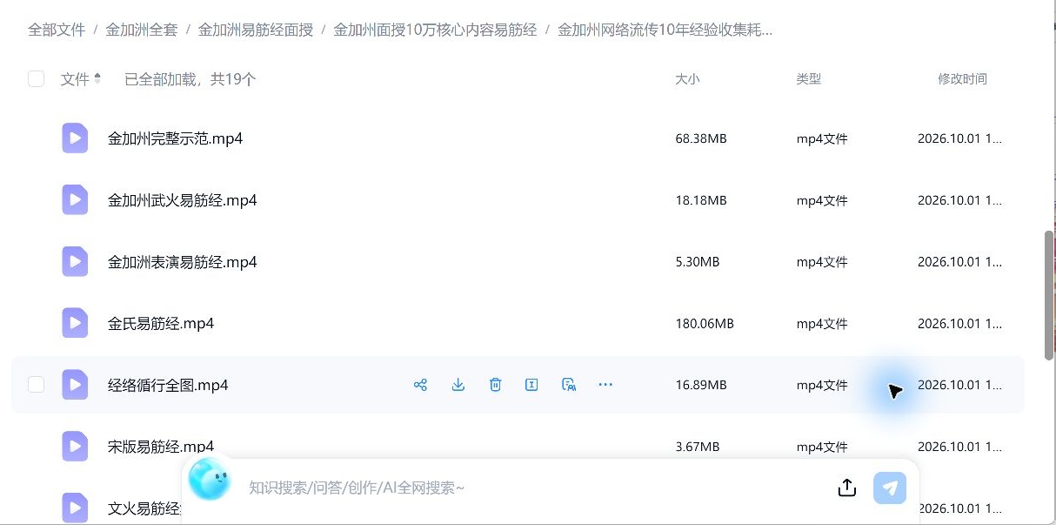Viewport: 1056px width, 525px height.
Task: Open the file 金氏易筋经.mp4
Action: 161,323
